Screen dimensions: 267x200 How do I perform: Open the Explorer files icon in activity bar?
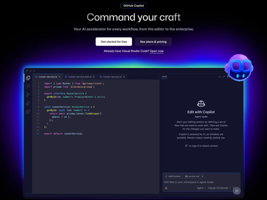coord(28,78)
